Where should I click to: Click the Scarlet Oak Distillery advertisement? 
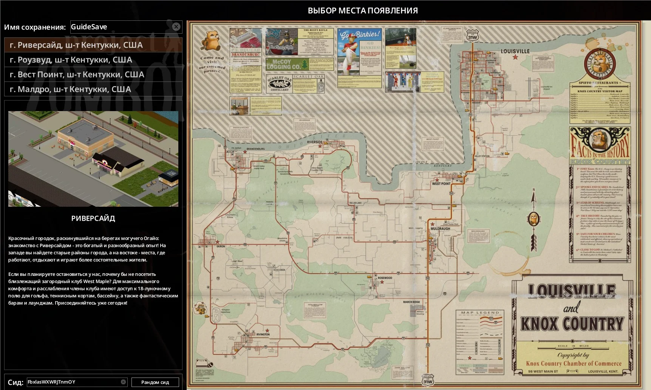(295, 83)
